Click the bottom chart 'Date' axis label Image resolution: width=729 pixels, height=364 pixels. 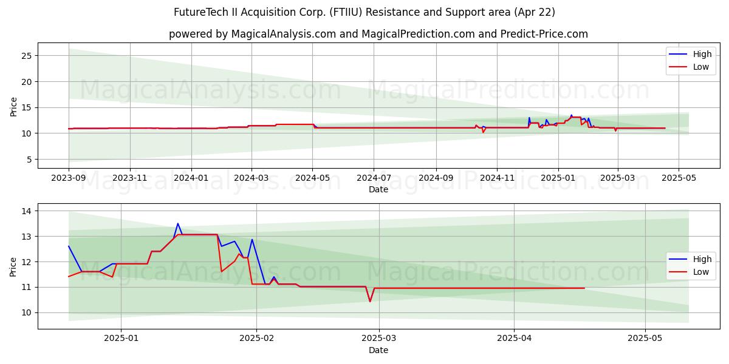pyautogui.click(x=378, y=350)
